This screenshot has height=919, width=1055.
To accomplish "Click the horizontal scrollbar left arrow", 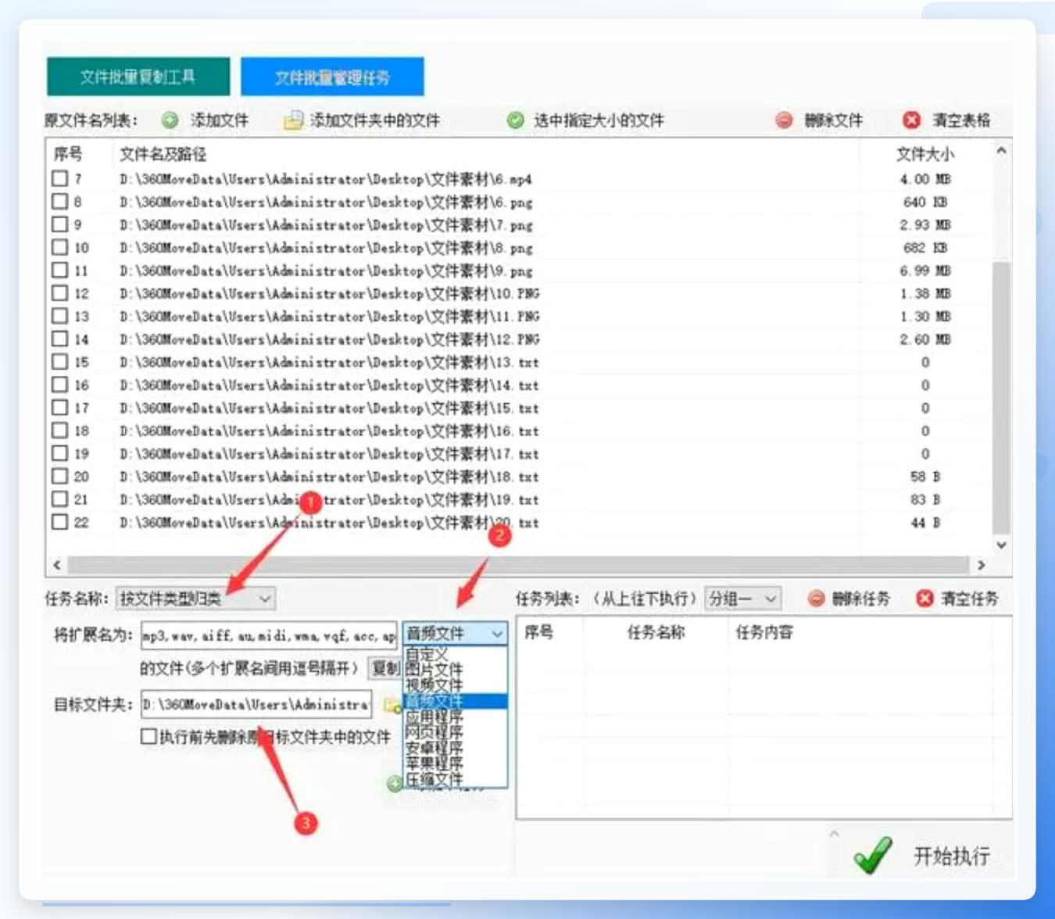I will 56,564.
